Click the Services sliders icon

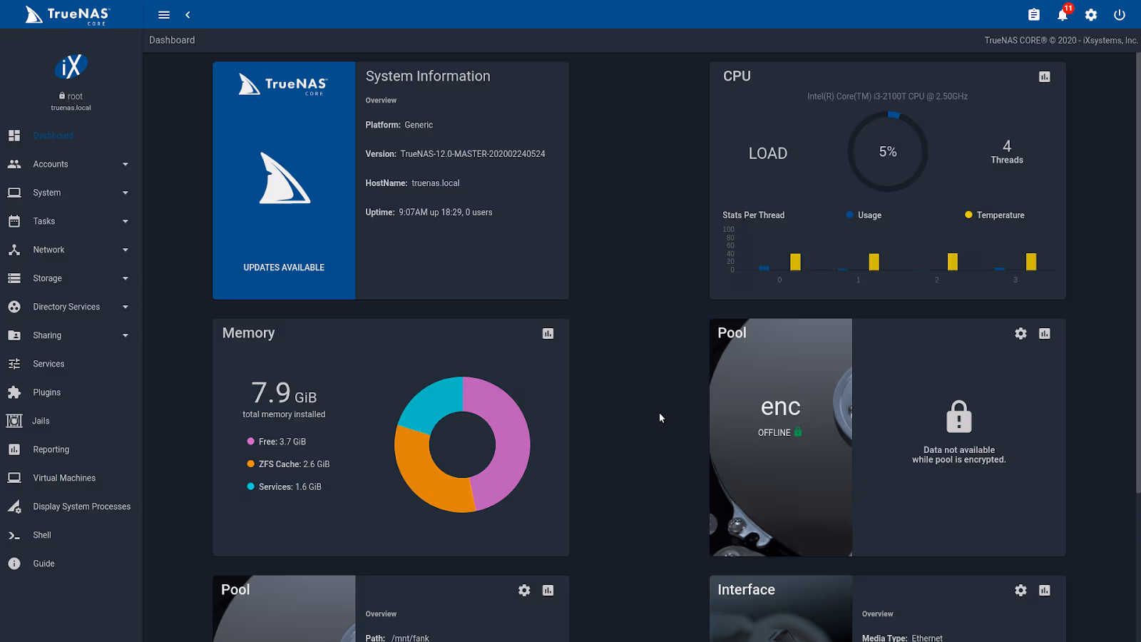(14, 364)
